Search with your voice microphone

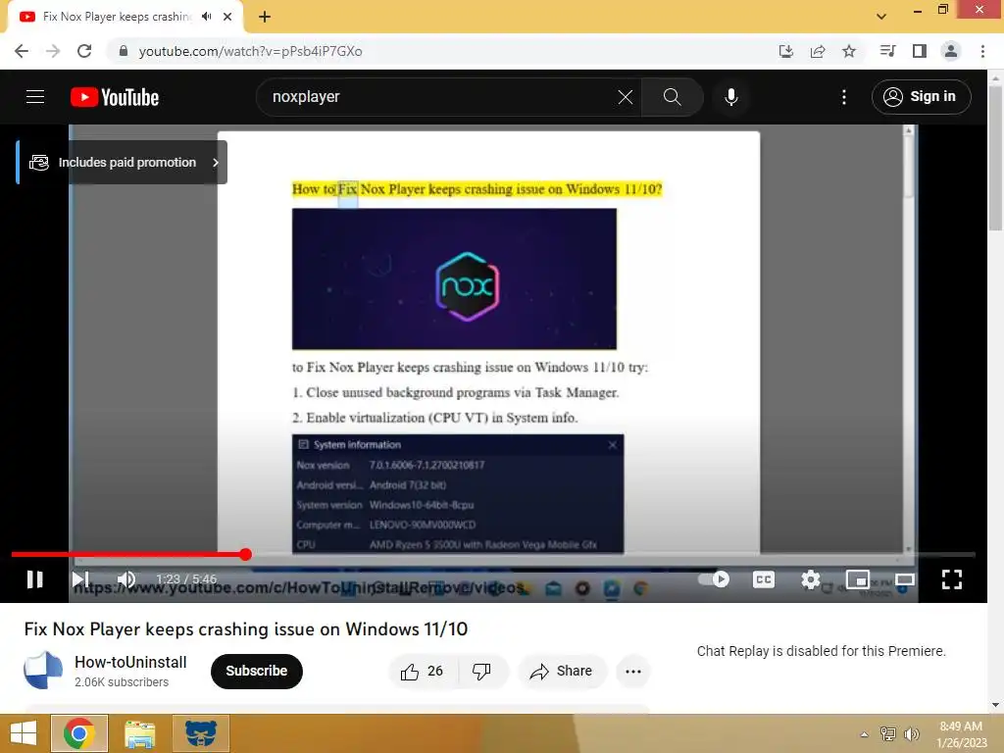[731, 97]
